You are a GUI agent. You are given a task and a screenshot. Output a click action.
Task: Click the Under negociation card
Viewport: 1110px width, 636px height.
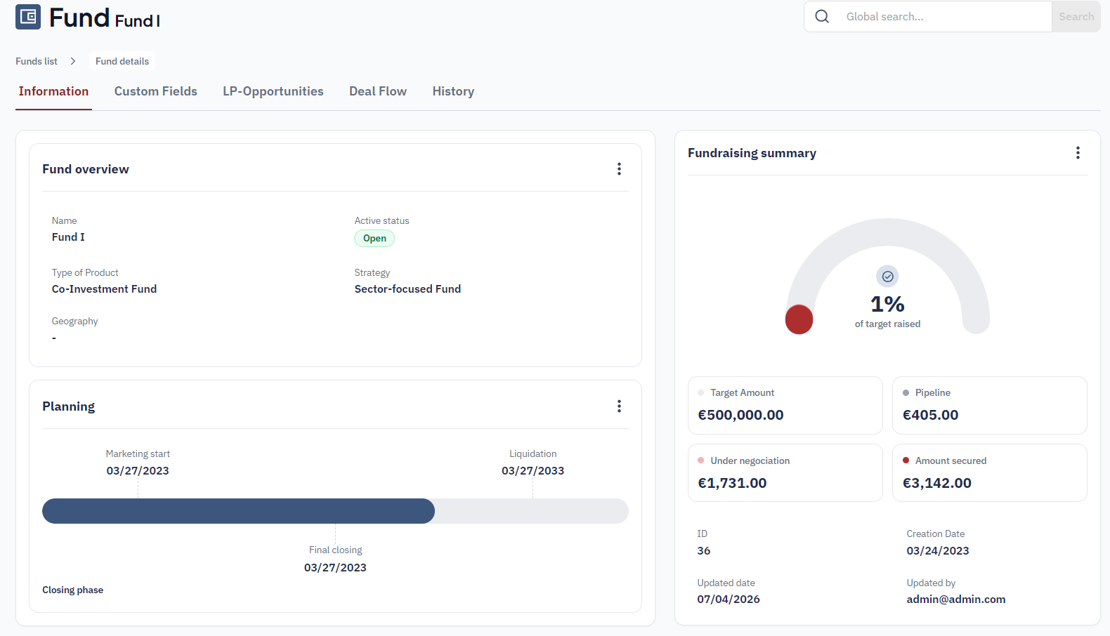(x=785, y=472)
